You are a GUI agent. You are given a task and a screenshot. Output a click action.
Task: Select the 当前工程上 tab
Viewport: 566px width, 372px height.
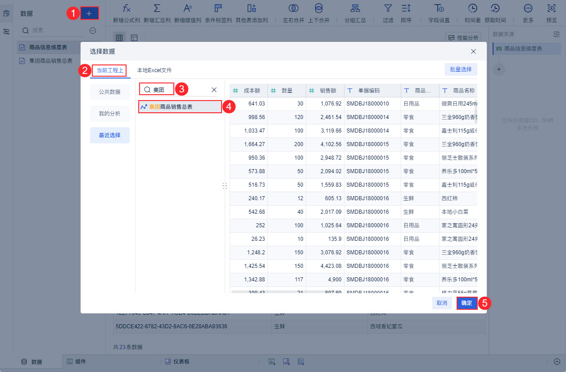point(110,70)
